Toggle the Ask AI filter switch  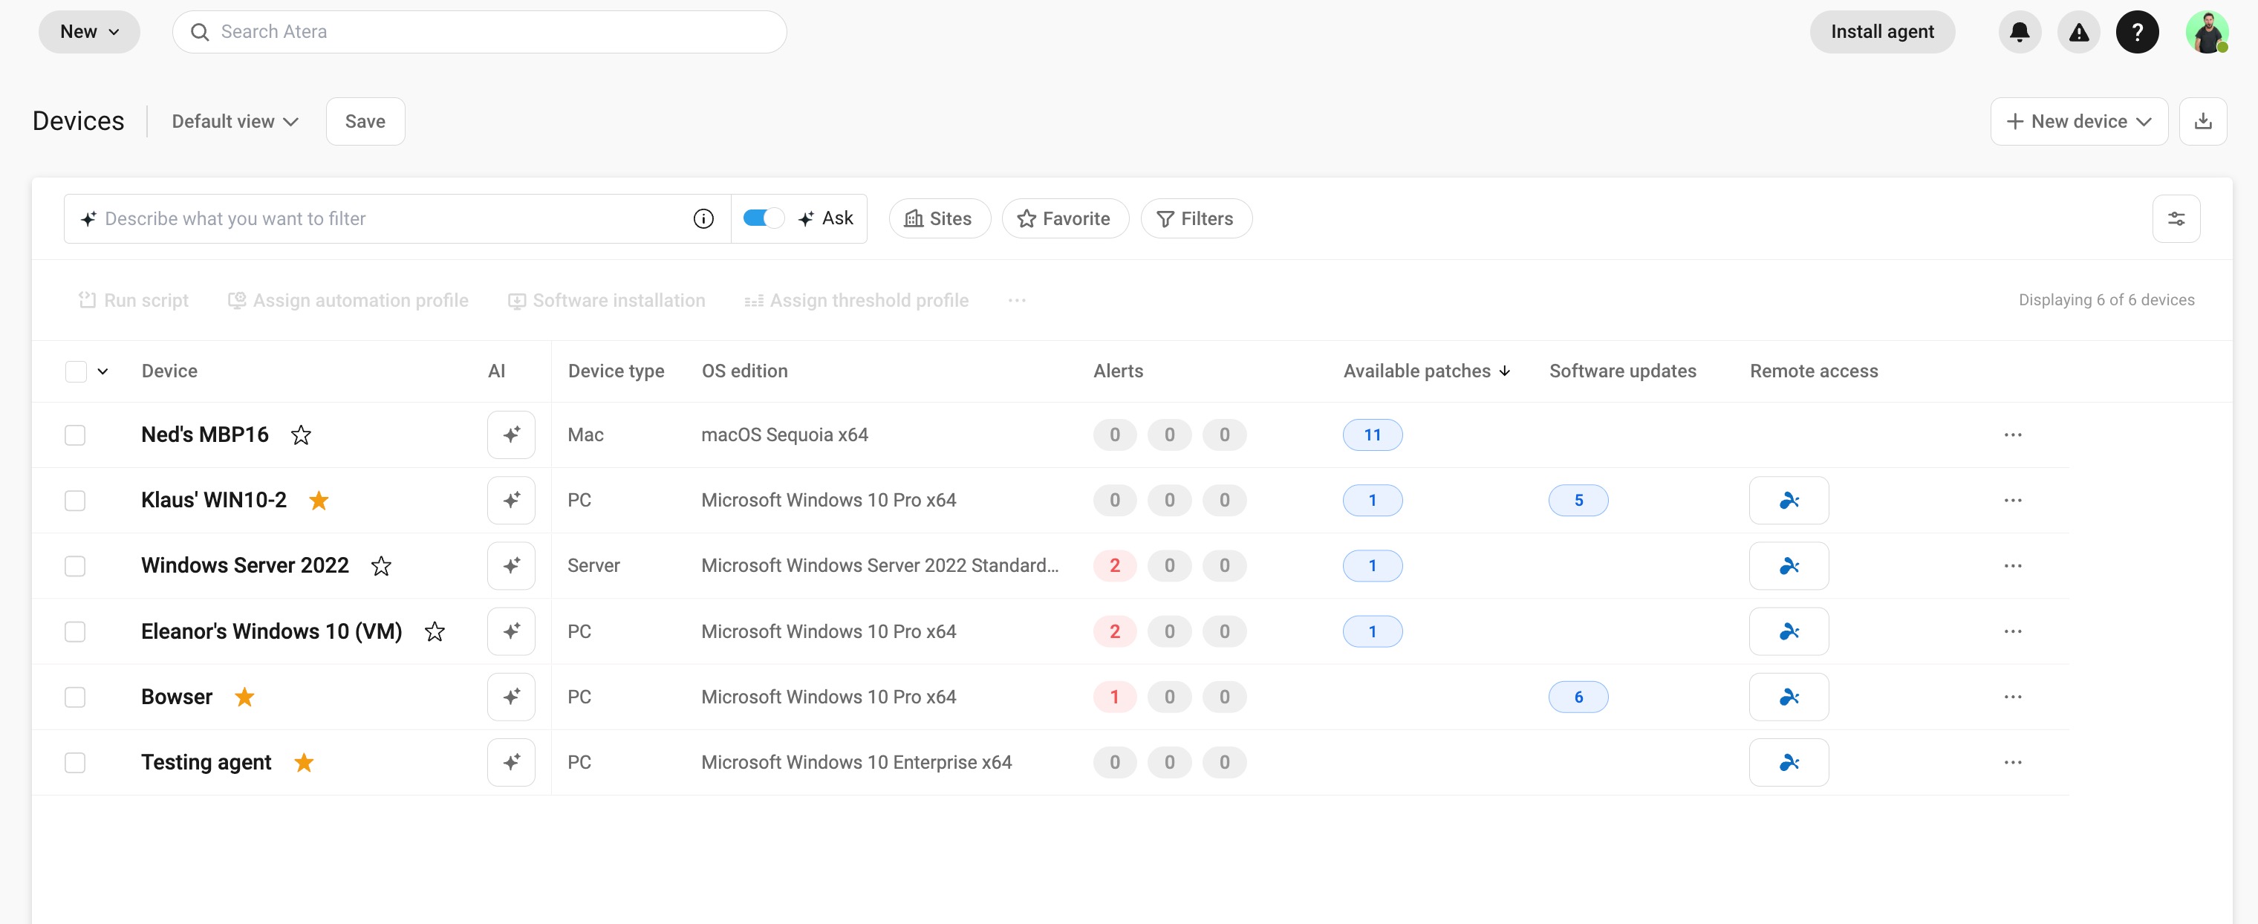763,218
